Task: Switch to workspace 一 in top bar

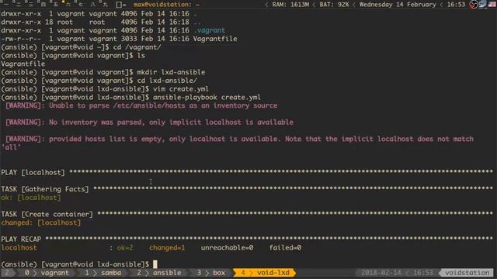Action: [6, 5]
